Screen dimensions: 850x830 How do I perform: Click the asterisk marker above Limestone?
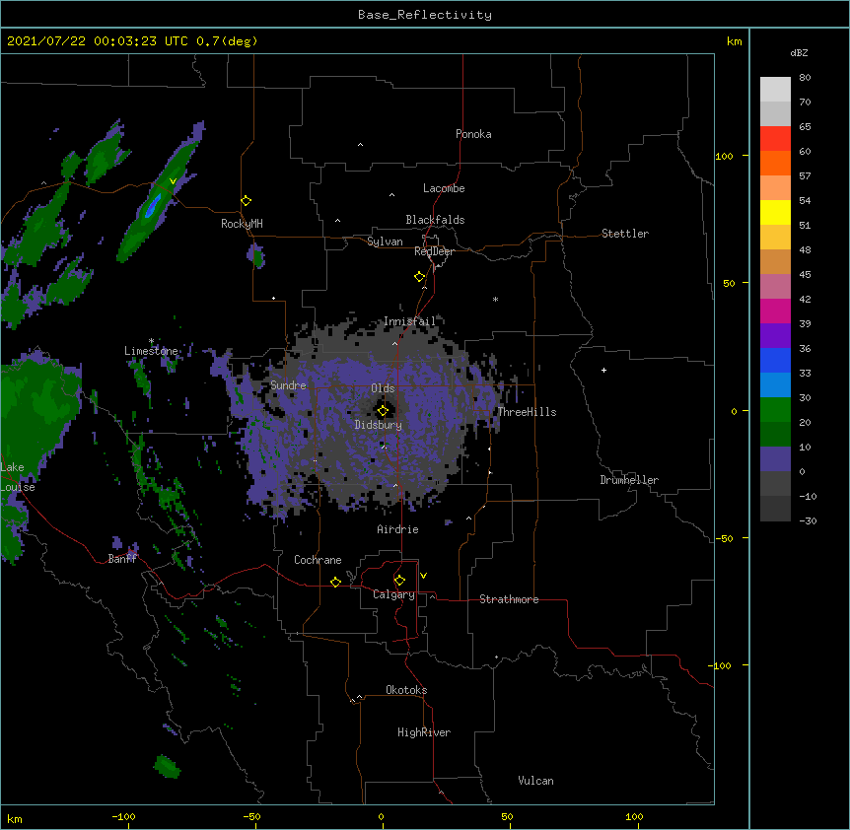tap(151, 341)
